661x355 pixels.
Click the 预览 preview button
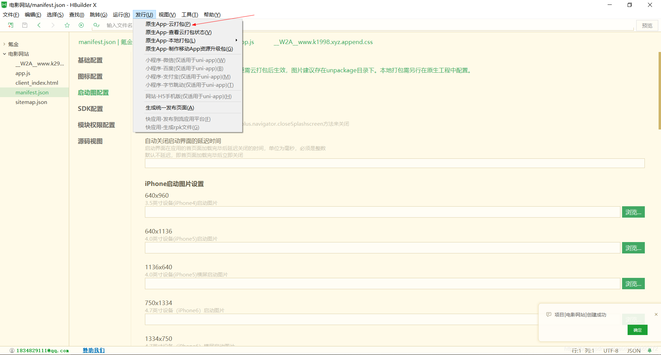tap(647, 25)
